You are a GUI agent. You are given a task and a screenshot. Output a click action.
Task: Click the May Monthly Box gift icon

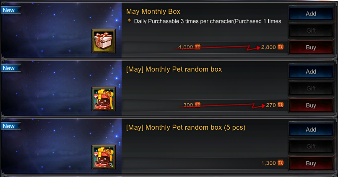point(104,41)
